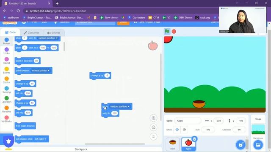This screenshot has height=152, width=271.
Task: Reset workspace zoom with the equals icon
Action: point(153,137)
